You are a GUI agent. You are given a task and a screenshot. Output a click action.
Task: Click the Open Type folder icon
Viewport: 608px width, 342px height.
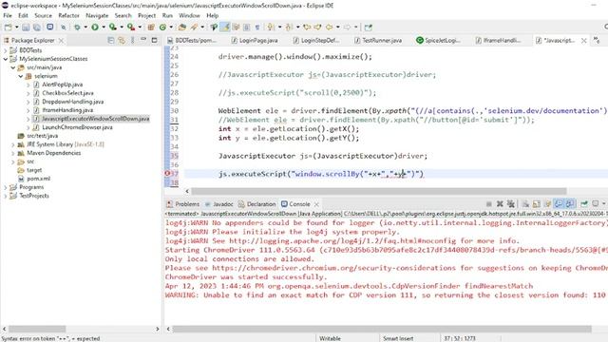(182, 28)
